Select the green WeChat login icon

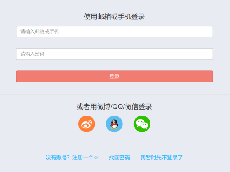point(142,124)
